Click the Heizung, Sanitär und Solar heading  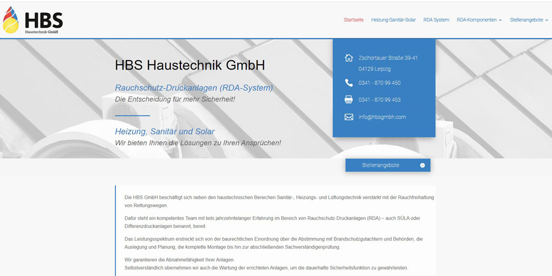point(164,132)
